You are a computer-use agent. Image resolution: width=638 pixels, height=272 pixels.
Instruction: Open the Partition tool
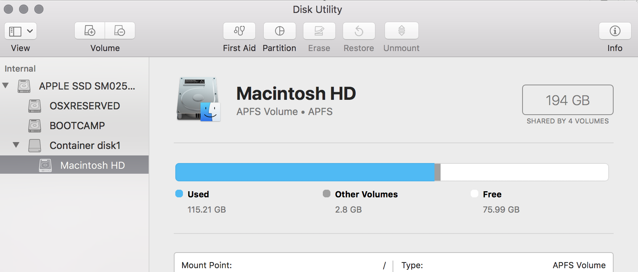pos(279,31)
